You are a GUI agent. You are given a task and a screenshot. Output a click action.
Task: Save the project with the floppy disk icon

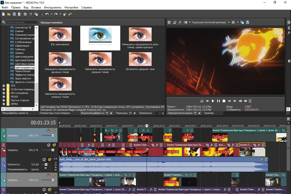tap(14, 14)
